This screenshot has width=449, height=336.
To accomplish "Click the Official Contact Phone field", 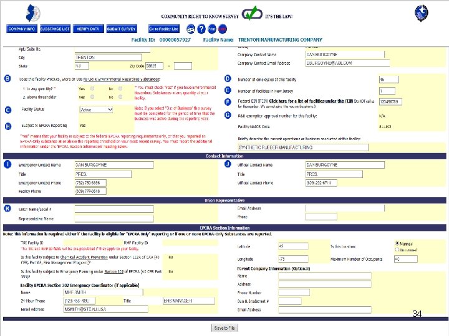I will [x=321, y=183].
